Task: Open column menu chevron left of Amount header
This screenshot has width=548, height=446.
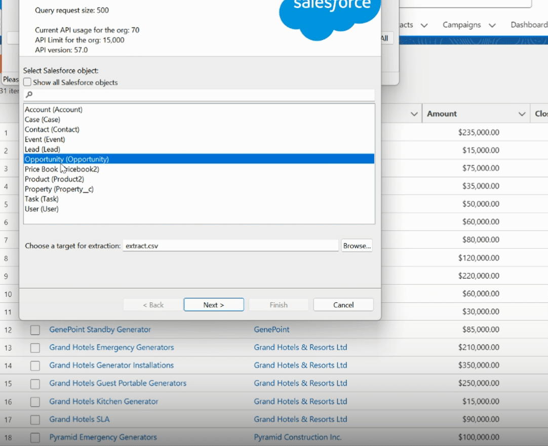Action: point(414,114)
